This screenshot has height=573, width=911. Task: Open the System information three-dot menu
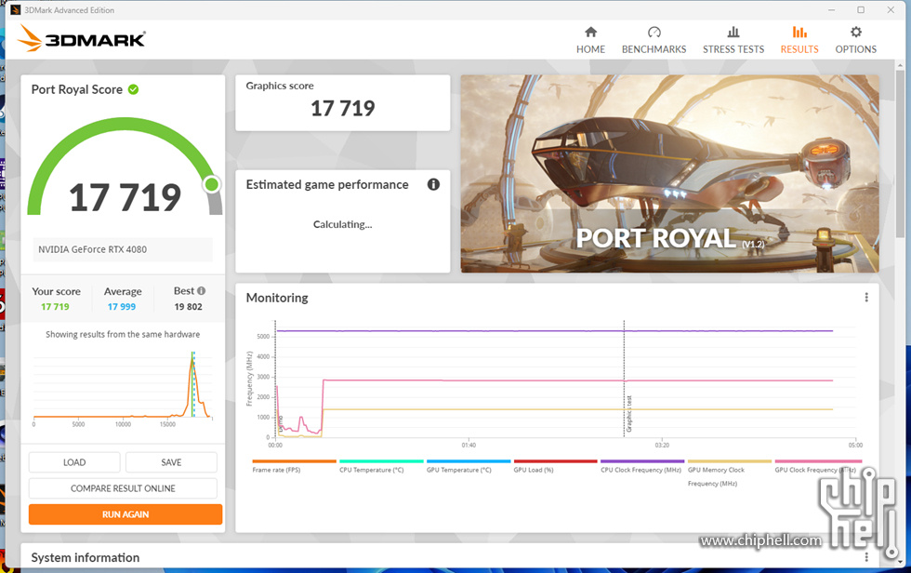pos(866,557)
